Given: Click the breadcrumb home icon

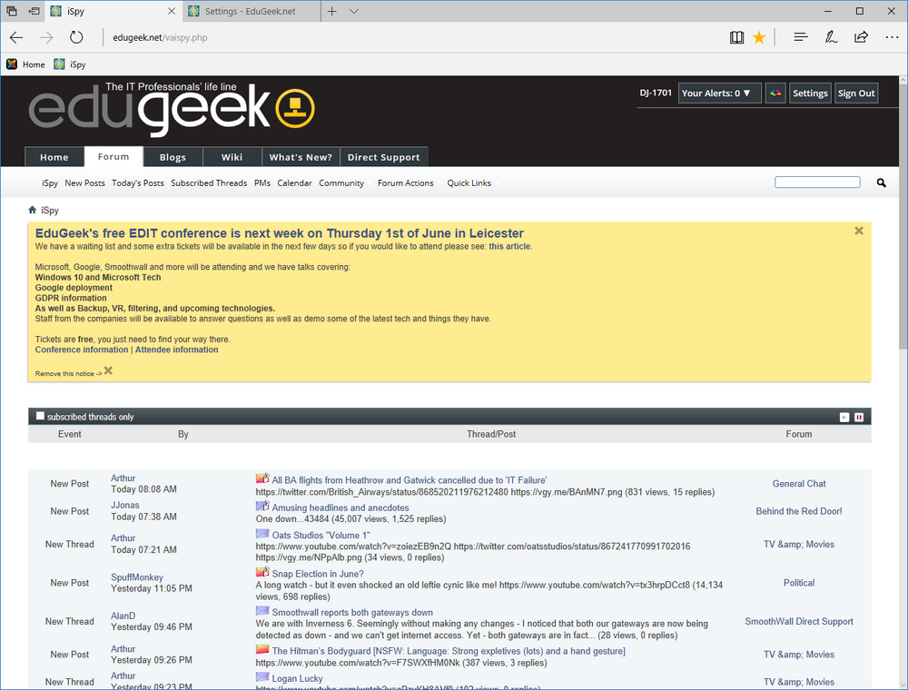Looking at the screenshot, I should pyautogui.click(x=33, y=210).
